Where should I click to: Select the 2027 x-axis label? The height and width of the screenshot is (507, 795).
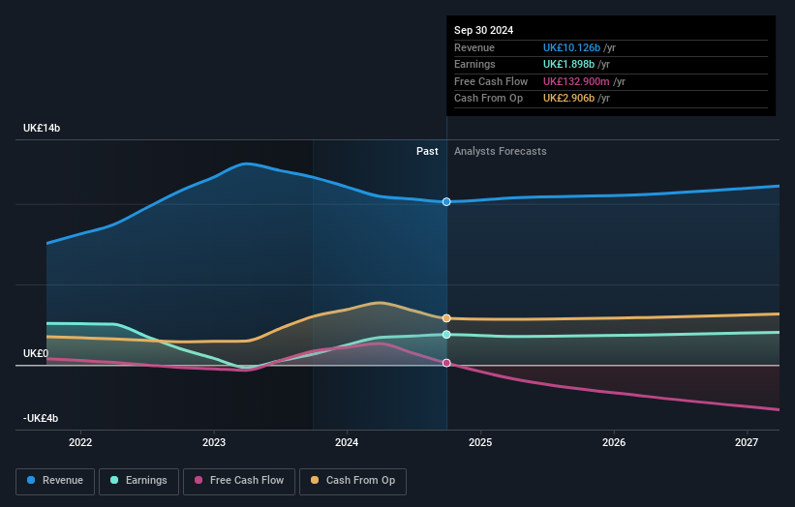pyautogui.click(x=747, y=443)
